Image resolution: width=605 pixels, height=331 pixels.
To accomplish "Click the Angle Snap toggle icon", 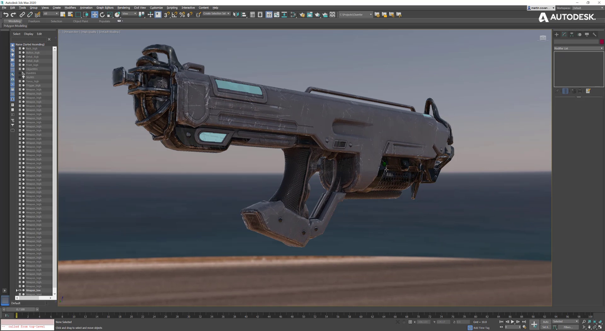I will tap(174, 15).
